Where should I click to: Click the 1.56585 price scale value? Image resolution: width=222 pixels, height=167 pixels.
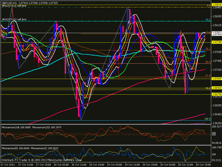pos(217,105)
